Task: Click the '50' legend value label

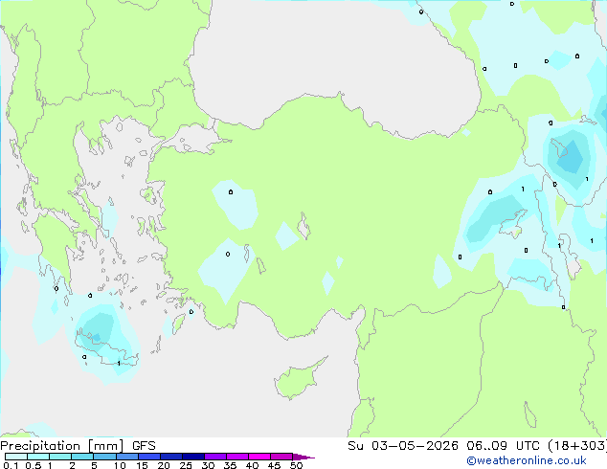Action: click(296, 465)
